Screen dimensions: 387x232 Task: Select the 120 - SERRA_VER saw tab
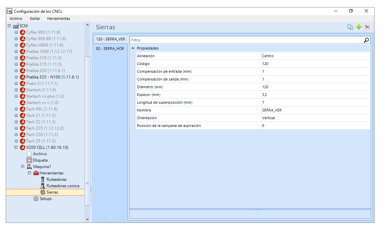click(111, 39)
